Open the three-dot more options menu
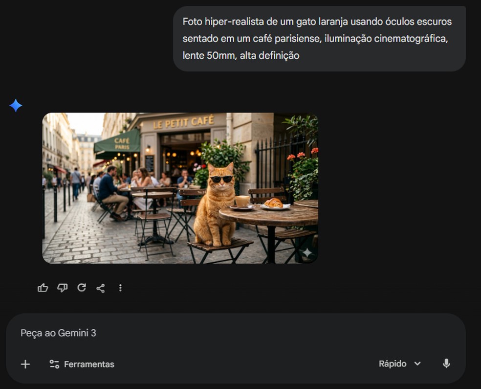Viewport: 481px width, 389px height. (x=120, y=288)
